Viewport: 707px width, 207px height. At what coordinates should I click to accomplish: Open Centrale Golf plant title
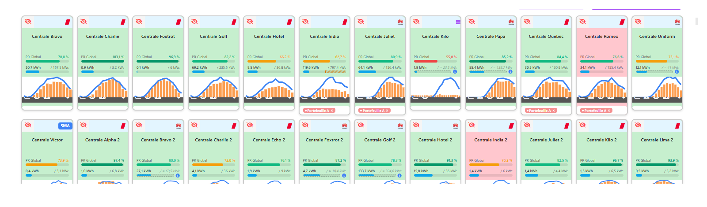click(213, 37)
